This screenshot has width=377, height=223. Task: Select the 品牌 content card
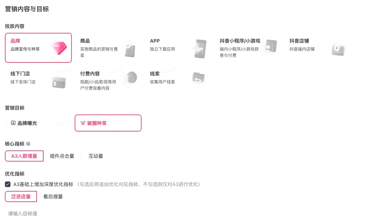pos(38,48)
